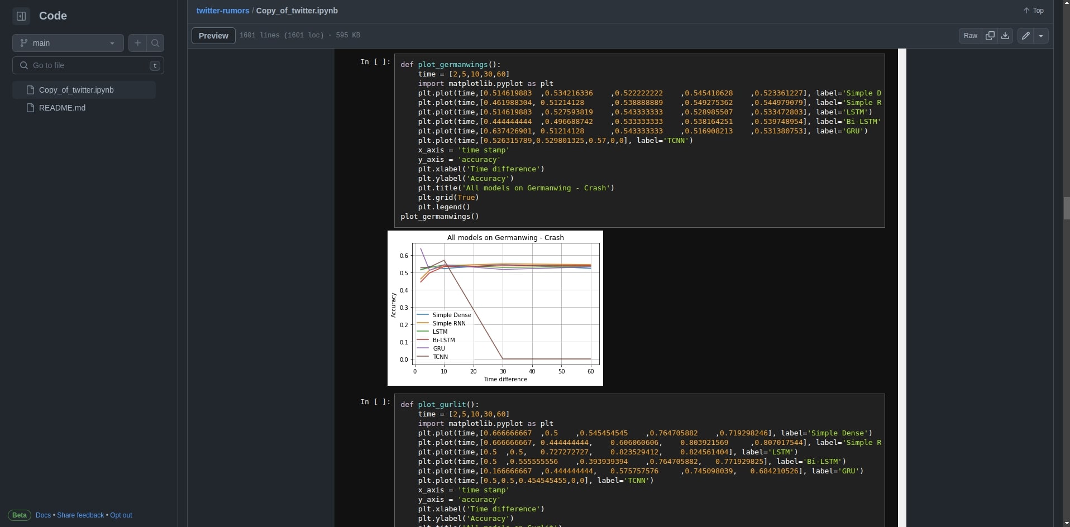Click the Beta badge label
1070x527 pixels.
20,515
